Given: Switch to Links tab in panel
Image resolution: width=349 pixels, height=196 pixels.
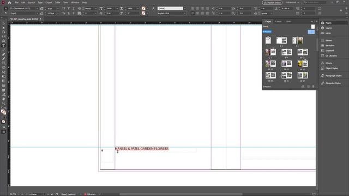Looking at the screenshot, I should [x=288, y=22].
